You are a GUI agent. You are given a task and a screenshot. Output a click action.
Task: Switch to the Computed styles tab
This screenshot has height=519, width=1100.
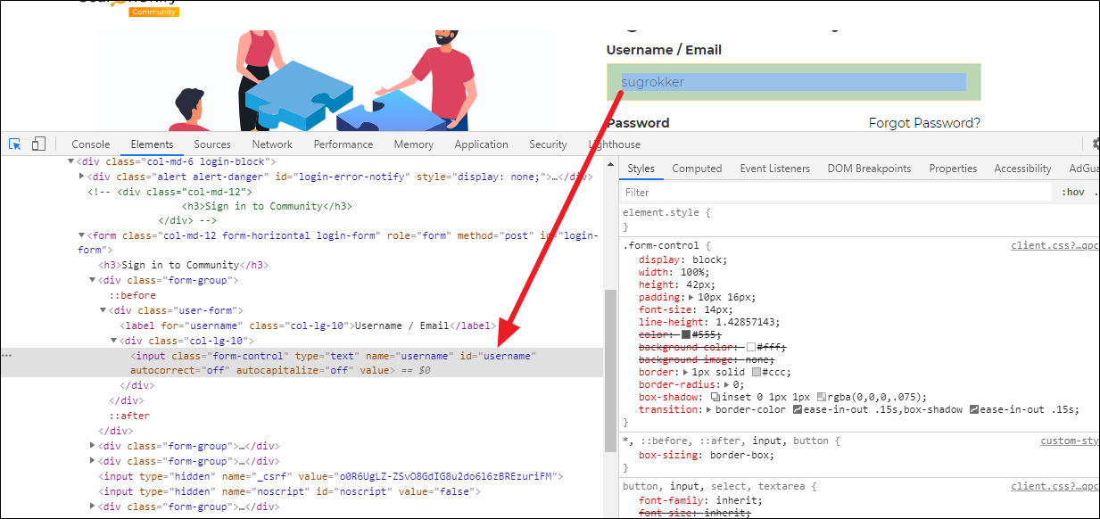[697, 169]
